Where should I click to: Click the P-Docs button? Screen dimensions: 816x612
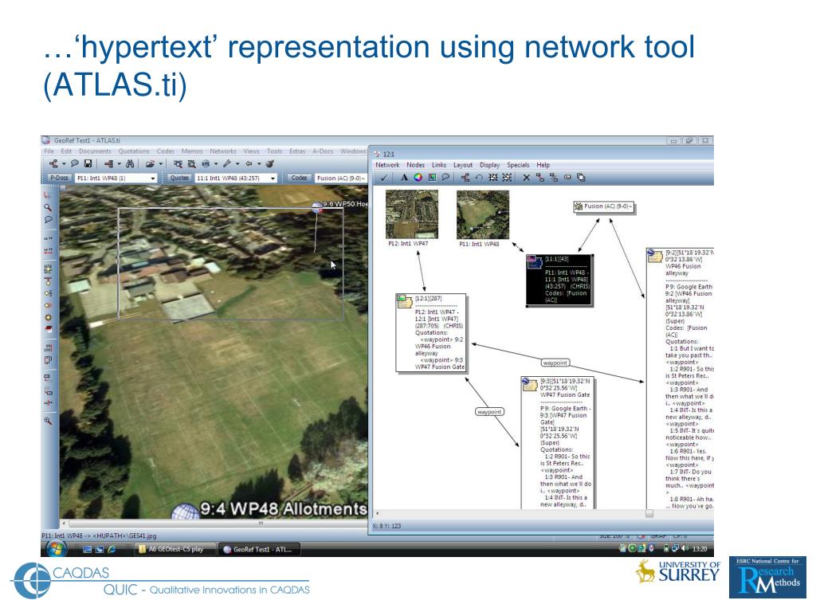click(x=59, y=178)
